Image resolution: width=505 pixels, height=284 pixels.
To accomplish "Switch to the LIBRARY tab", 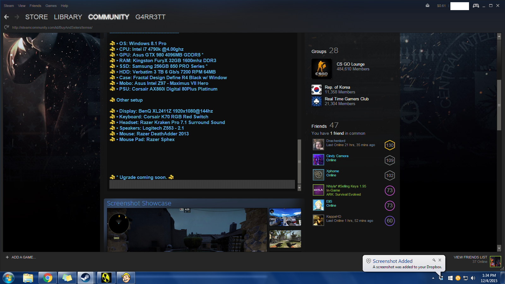I will [x=68, y=17].
